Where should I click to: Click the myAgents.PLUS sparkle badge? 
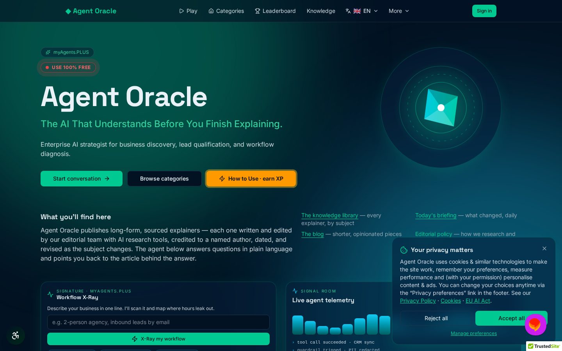tap(67, 52)
